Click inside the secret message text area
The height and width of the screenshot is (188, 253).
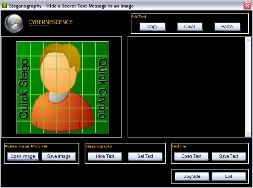point(186,87)
